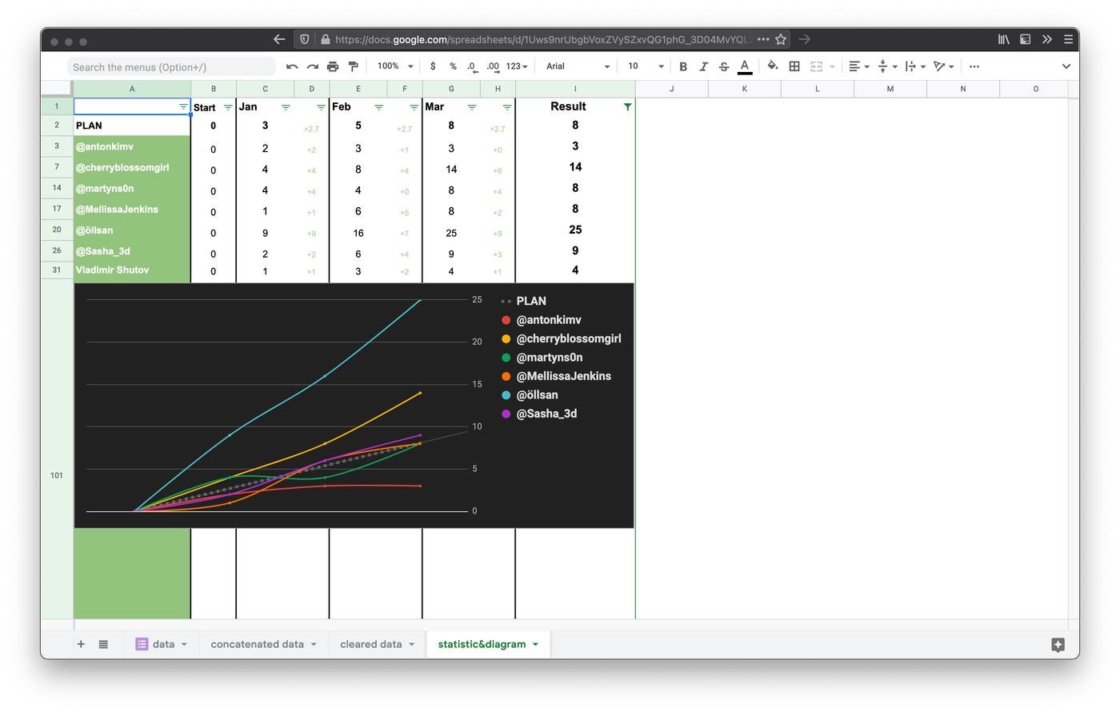Viewport: 1120px width, 712px height.
Task: Open Explore at bottom right
Action: click(x=1058, y=644)
